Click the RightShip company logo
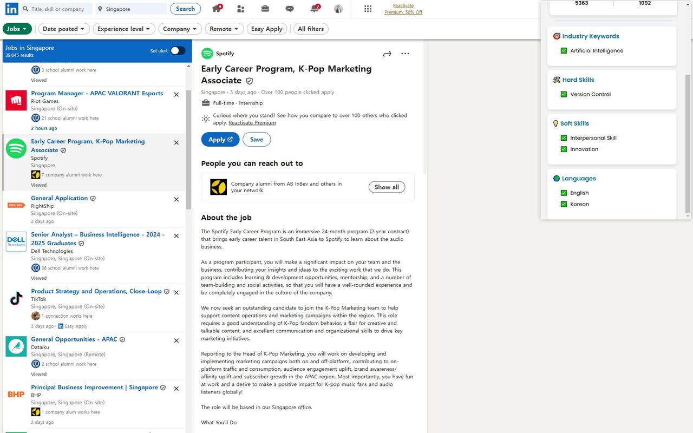693x433 pixels. tap(16, 205)
